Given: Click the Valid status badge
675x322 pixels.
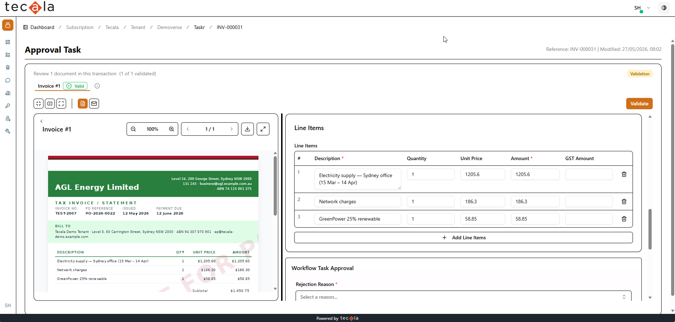Looking at the screenshot, I should [x=75, y=86].
